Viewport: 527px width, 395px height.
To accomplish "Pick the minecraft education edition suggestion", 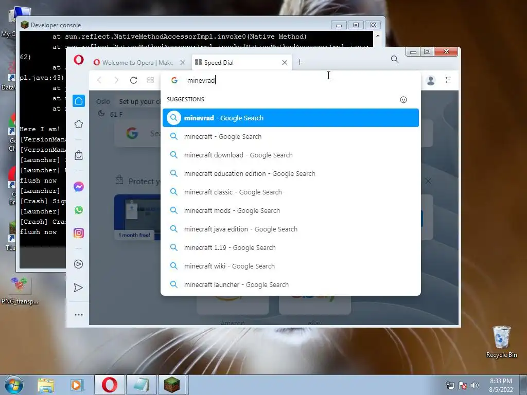I will [291, 173].
